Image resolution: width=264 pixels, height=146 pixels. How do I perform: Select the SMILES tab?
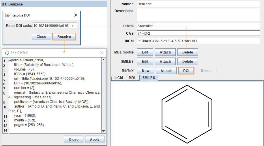(x=149, y=78)
